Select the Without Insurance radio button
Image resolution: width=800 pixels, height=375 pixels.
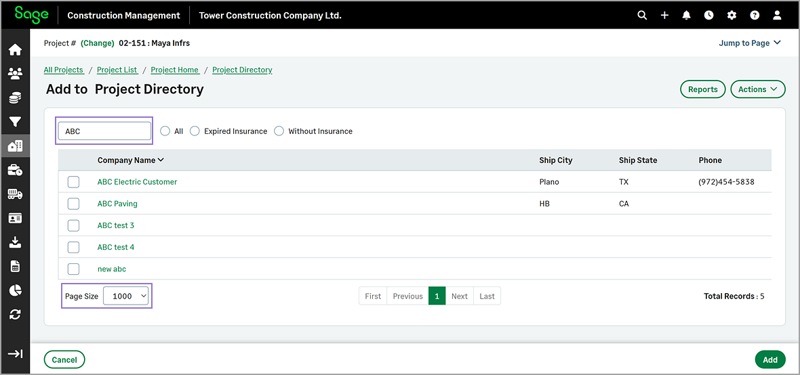279,131
